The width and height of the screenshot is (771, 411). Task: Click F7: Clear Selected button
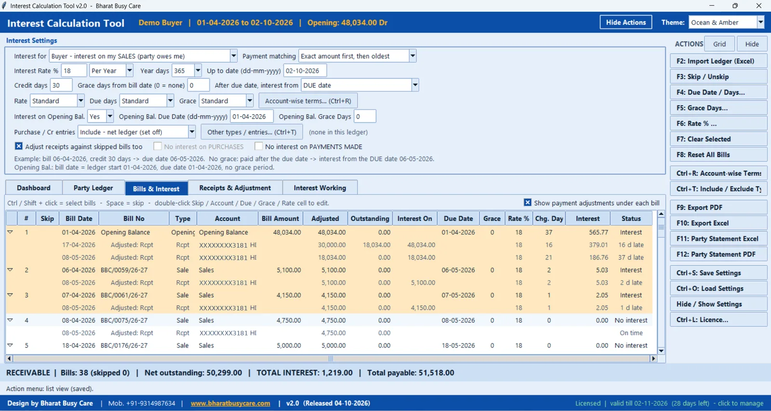[x=718, y=139]
